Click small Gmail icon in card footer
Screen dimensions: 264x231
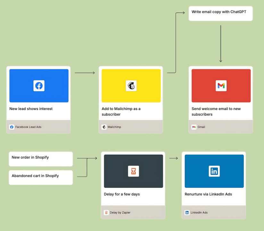pyautogui.click(x=194, y=127)
